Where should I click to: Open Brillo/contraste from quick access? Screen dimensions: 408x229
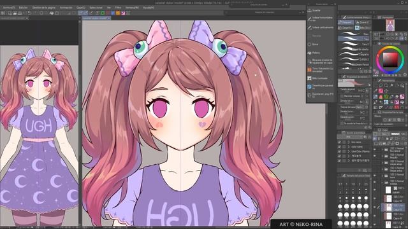tap(321, 78)
